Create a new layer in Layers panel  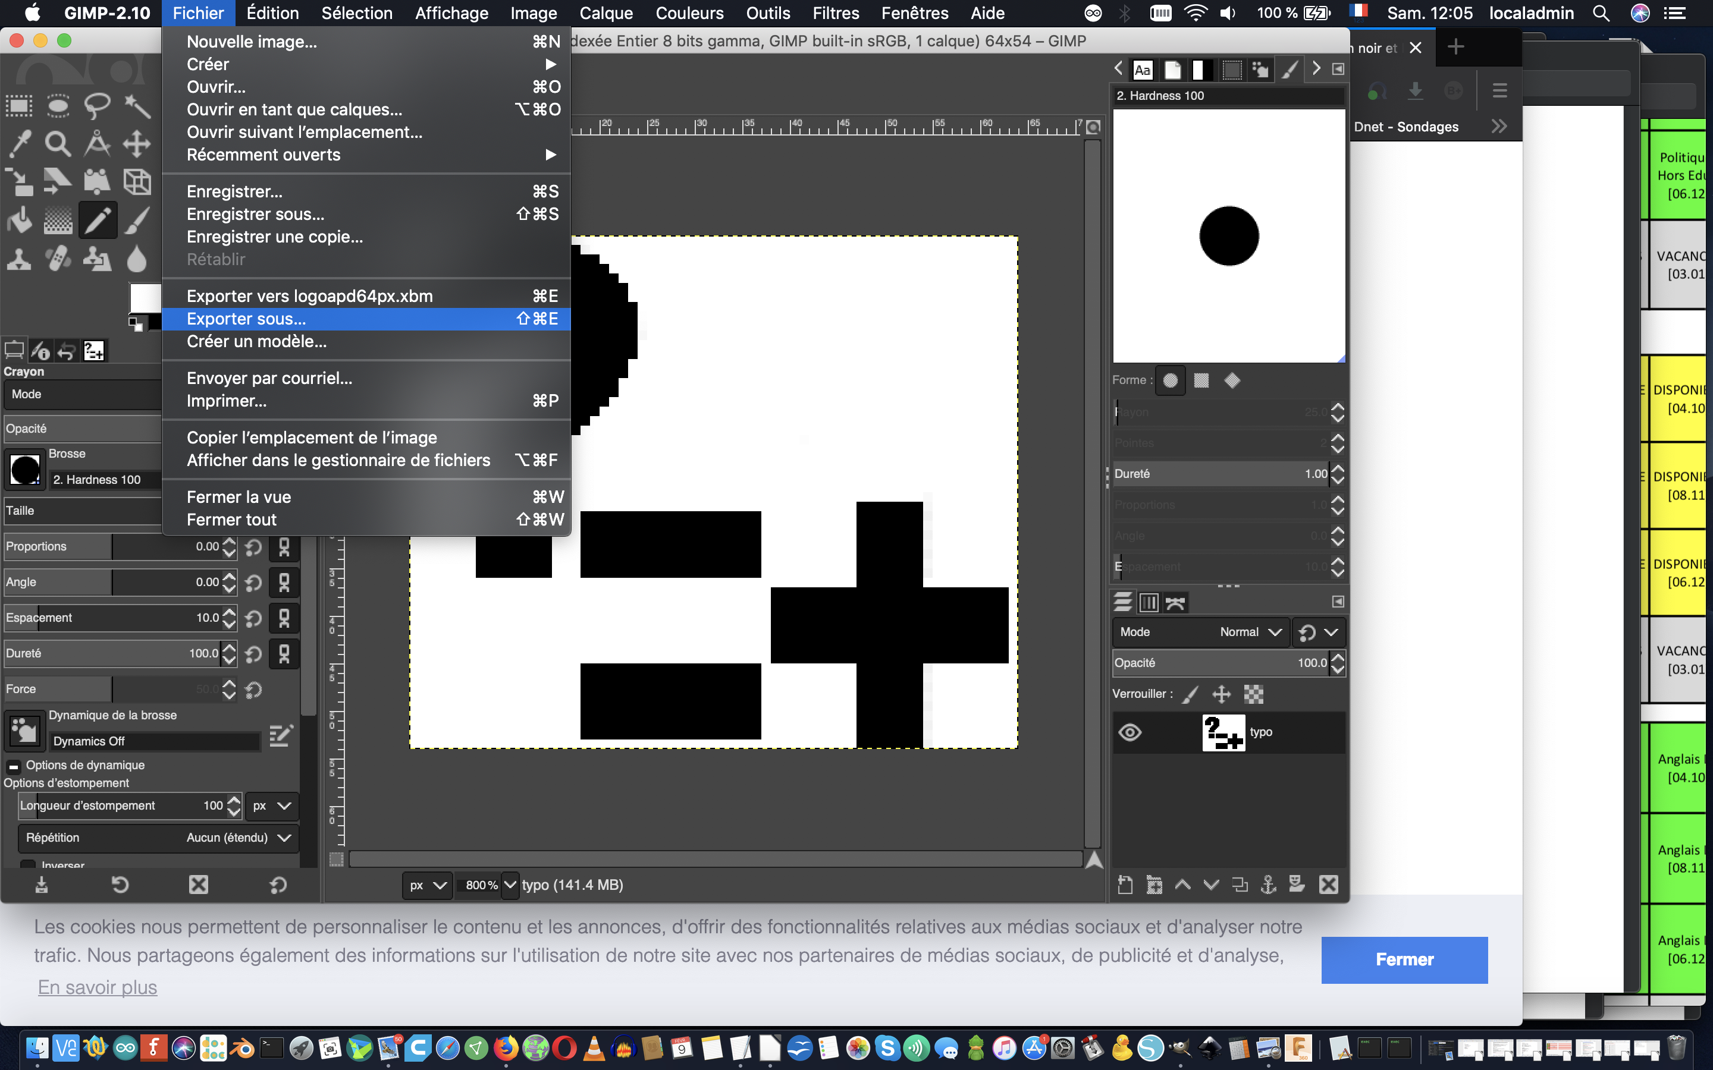click(x=1125, y=884)
